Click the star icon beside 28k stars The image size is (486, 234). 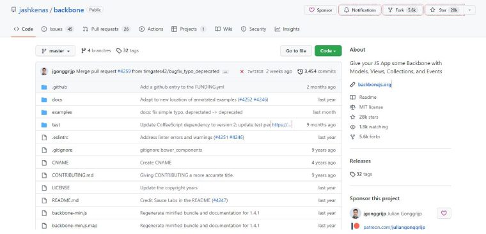coord(352,117)
